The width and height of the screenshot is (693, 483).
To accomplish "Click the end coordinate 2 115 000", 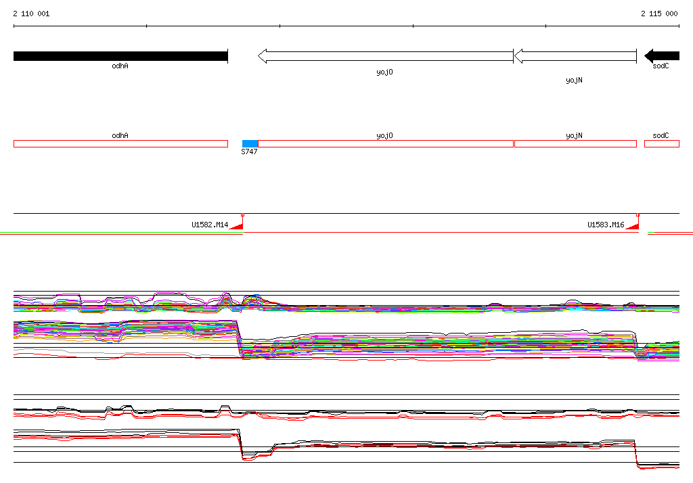I will click(x=659, y=14).
